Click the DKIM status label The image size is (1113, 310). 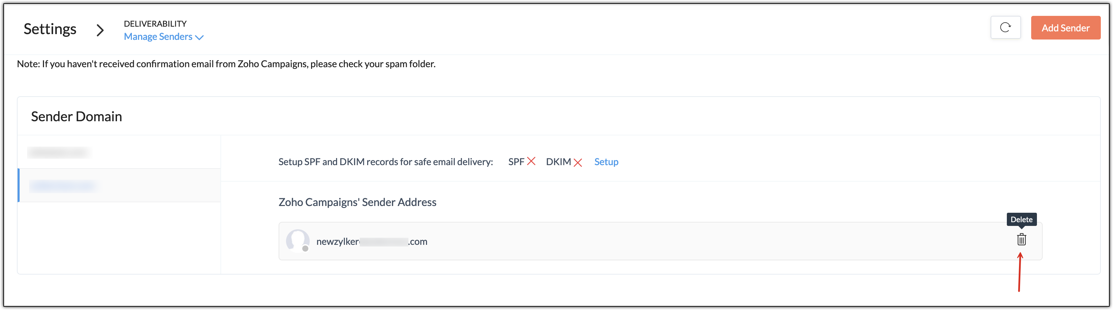pos(558,162)
